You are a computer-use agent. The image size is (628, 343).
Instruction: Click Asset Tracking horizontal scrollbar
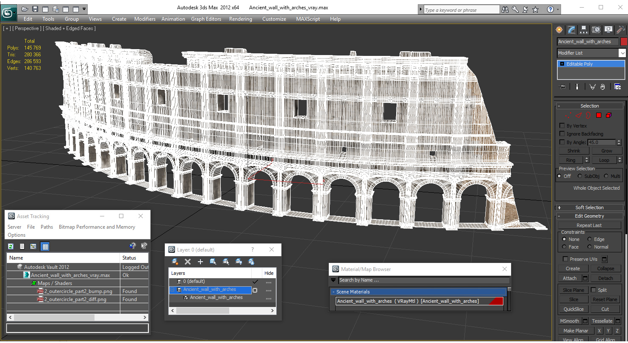coord(78,317)
